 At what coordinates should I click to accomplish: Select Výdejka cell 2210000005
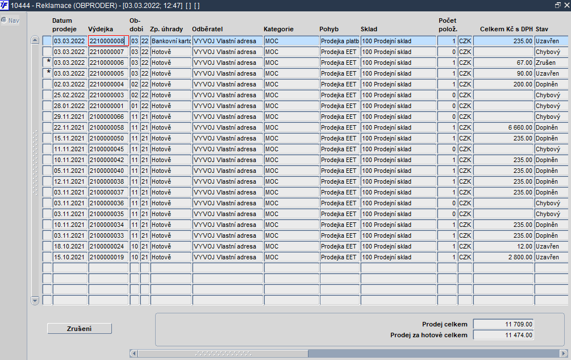tap(108, 73)
